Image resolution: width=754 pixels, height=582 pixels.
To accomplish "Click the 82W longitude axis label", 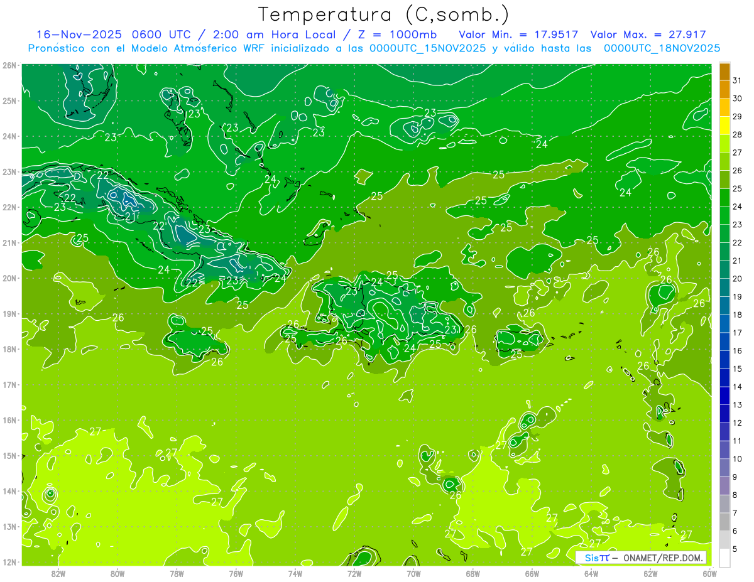I will 58,573.
